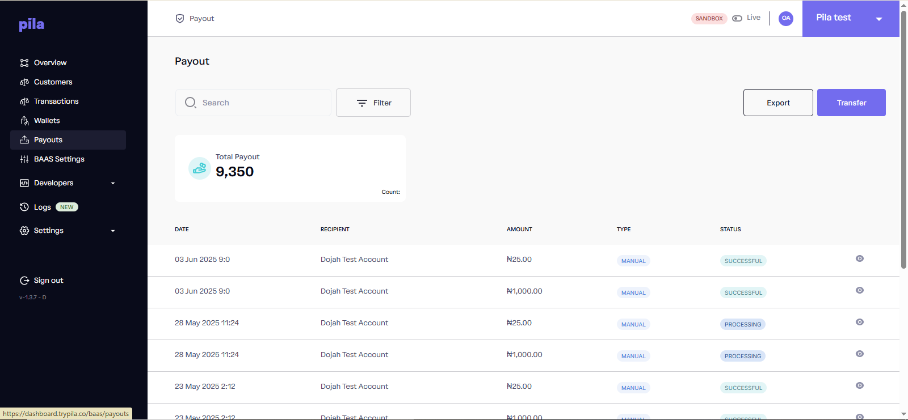Expand the Developers submenu arrow
The image size is (908, 420).
point(113,183)
